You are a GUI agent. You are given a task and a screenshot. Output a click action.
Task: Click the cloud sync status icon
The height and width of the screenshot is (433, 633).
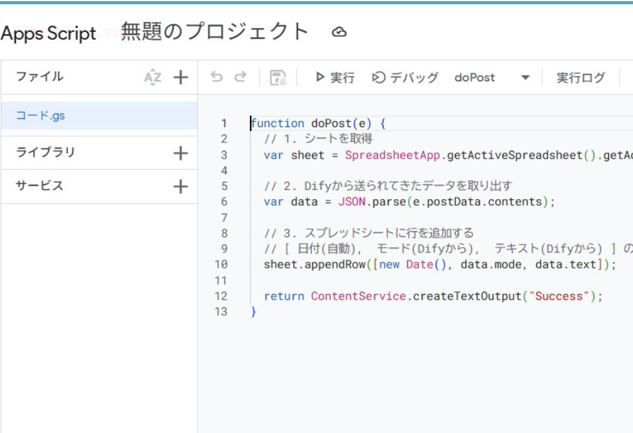(340, 31)
